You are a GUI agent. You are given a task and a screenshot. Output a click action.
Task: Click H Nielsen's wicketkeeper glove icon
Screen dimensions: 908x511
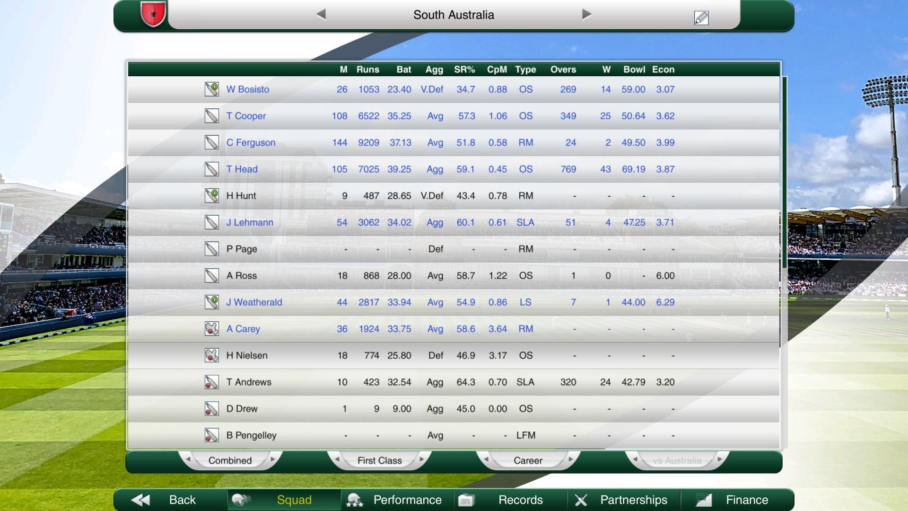211,355
